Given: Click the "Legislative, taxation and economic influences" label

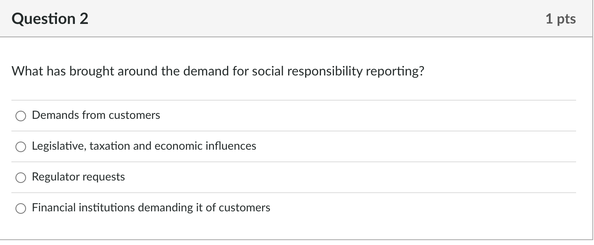Looking at the screenshot, I should [x=144, y=146].
